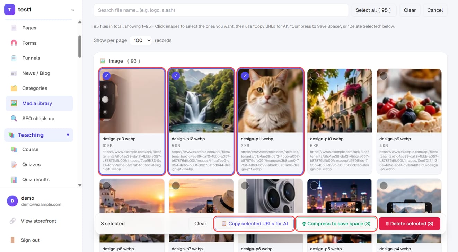This screenshot has height=252, width=458.
Task: Click the Media library picture icon
Action: pos(14,103)
